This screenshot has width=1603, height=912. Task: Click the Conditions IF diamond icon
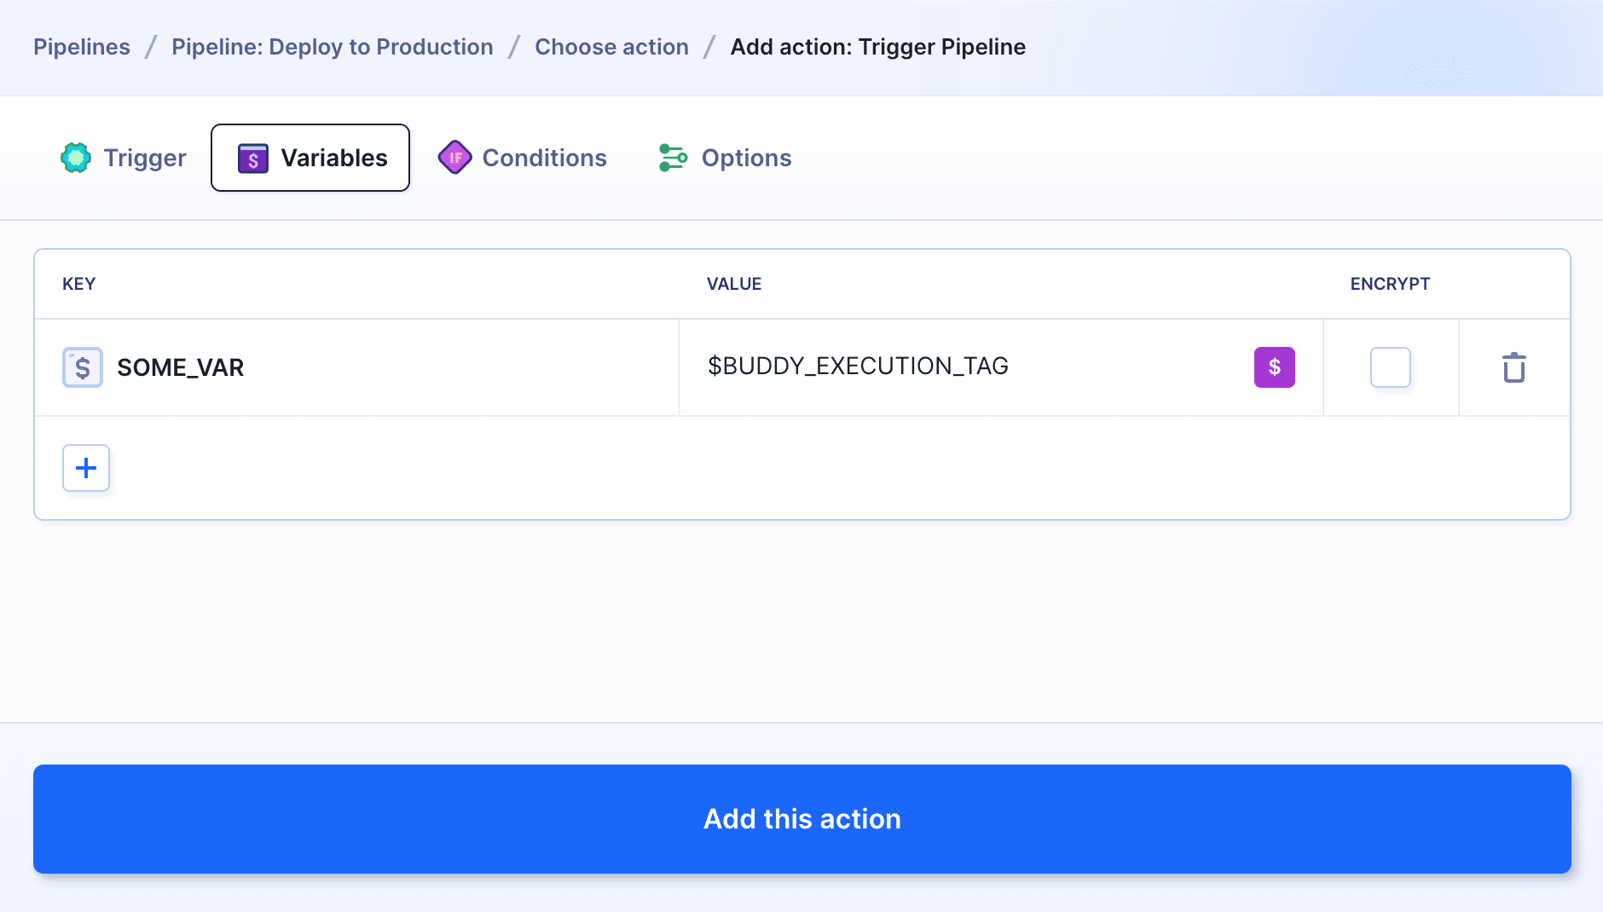pyautogui.click(x=456, y=157)
